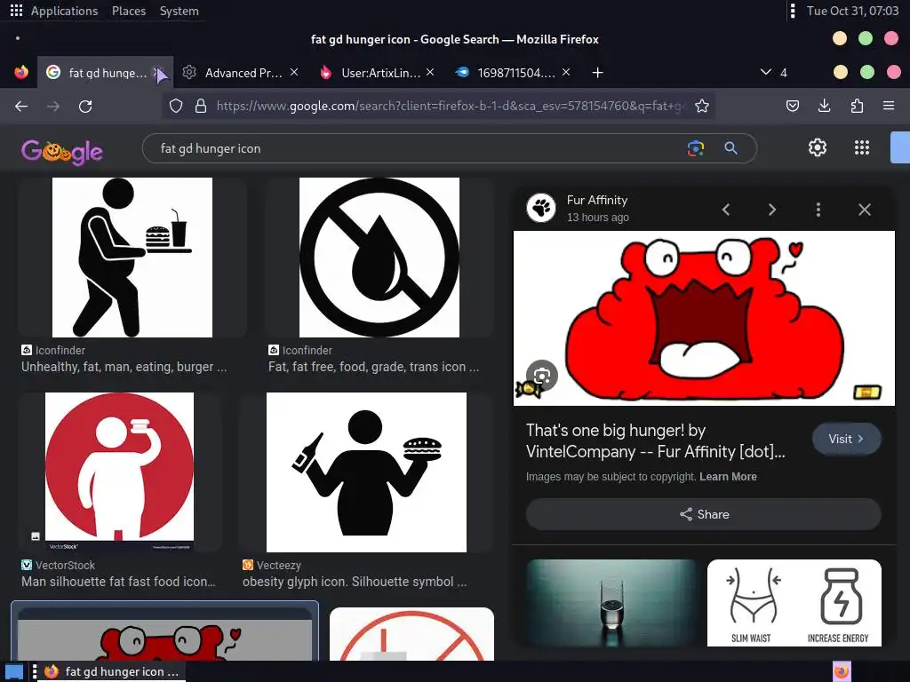Click the Firefox taskbar window entry

pos(111,671)
